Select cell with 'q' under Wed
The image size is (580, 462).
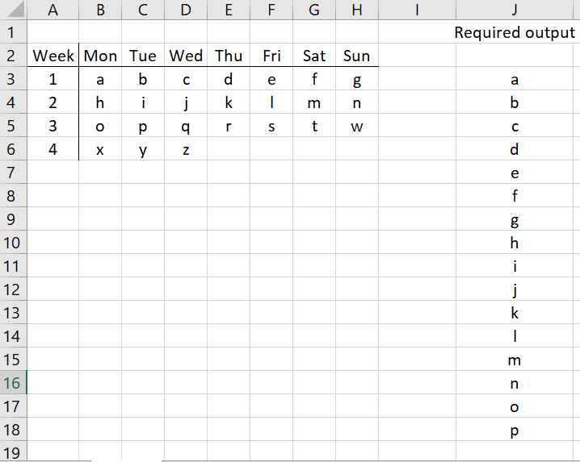pos(186,126)
